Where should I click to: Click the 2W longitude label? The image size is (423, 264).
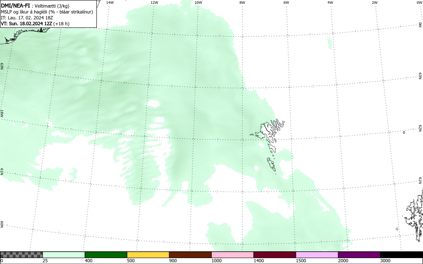[x=374, y=3]
